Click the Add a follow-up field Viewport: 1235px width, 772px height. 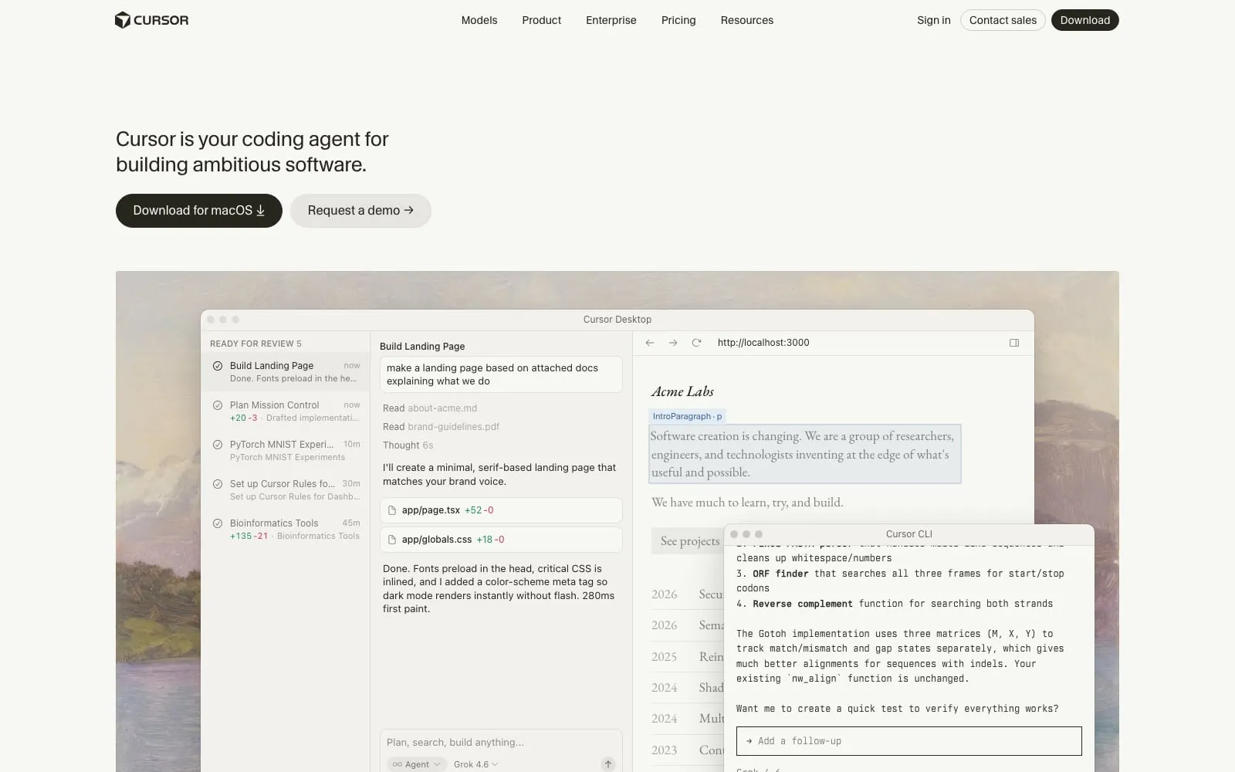pyautogui.click(x=908, y=741)
